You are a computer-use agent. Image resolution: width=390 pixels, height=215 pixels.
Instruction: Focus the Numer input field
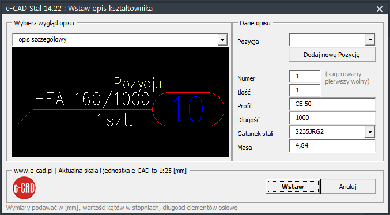click(305, 77)
